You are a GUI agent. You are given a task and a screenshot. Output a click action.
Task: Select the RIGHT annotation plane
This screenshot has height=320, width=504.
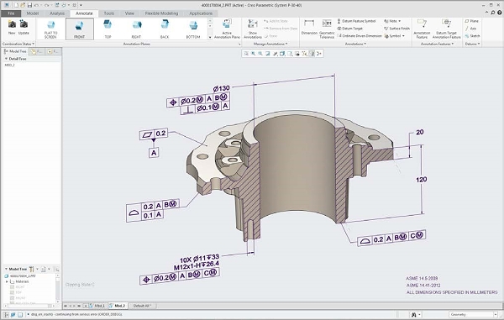[x=136, y=29]
